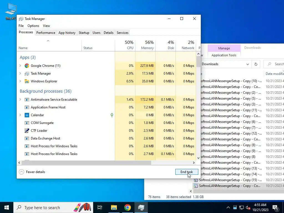284x213 pixels.
Task: Click the Google Chrome process icon
Action: (27, 66)
